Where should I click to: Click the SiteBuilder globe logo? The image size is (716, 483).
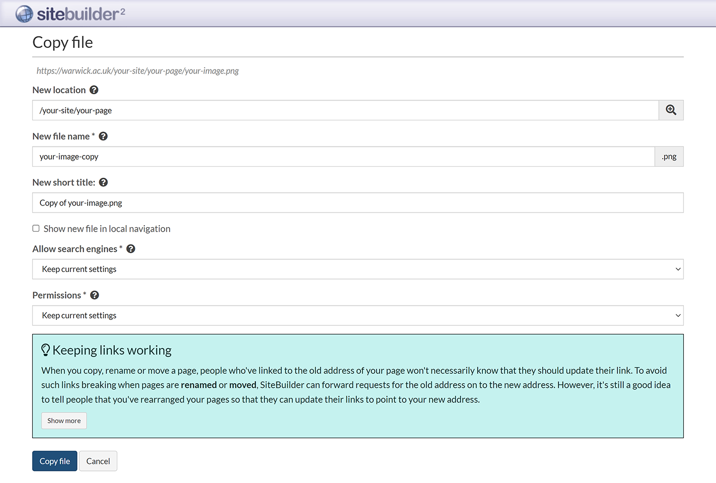pyautogui.click(x=24, y=14)
